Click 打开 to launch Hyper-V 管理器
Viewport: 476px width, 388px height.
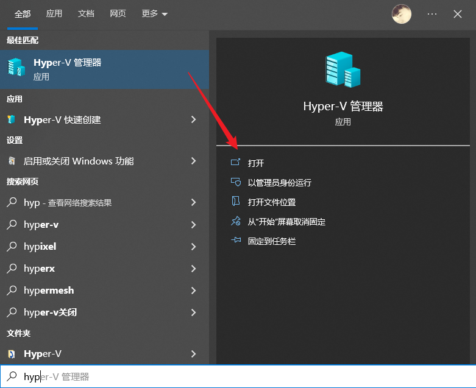click(x=255, y=163)
